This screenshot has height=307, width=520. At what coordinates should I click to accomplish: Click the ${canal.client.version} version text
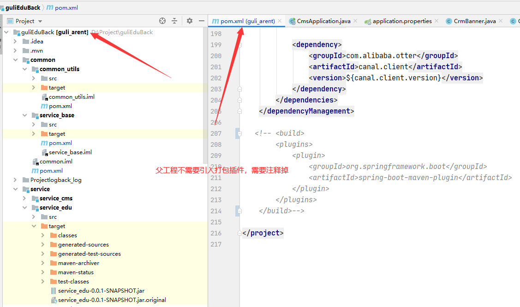[394, 78]
